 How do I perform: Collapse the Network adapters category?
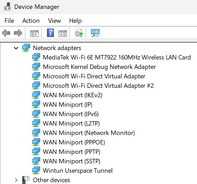16,48
